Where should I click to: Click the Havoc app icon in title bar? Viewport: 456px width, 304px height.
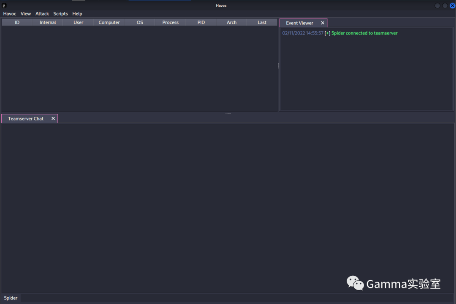point(4,5)
